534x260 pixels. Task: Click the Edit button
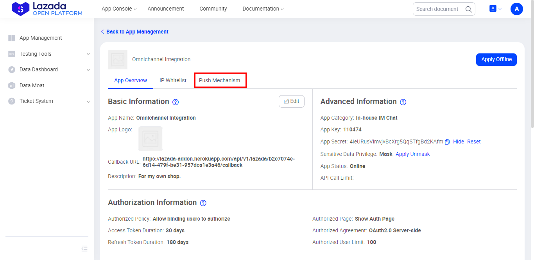coord(292,101)
